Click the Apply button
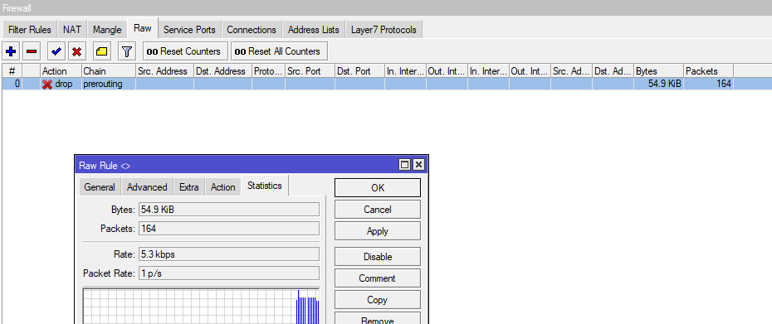The image size is (772, 324). [x=378, y=231]
